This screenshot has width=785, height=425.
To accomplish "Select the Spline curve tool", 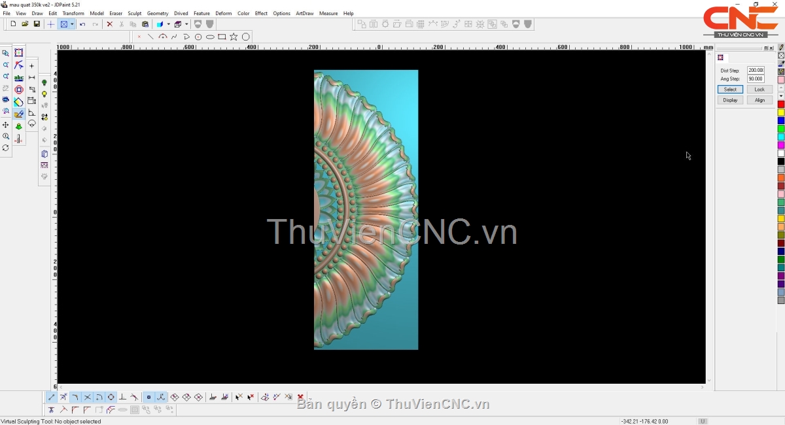I will [x=174, y=37].
